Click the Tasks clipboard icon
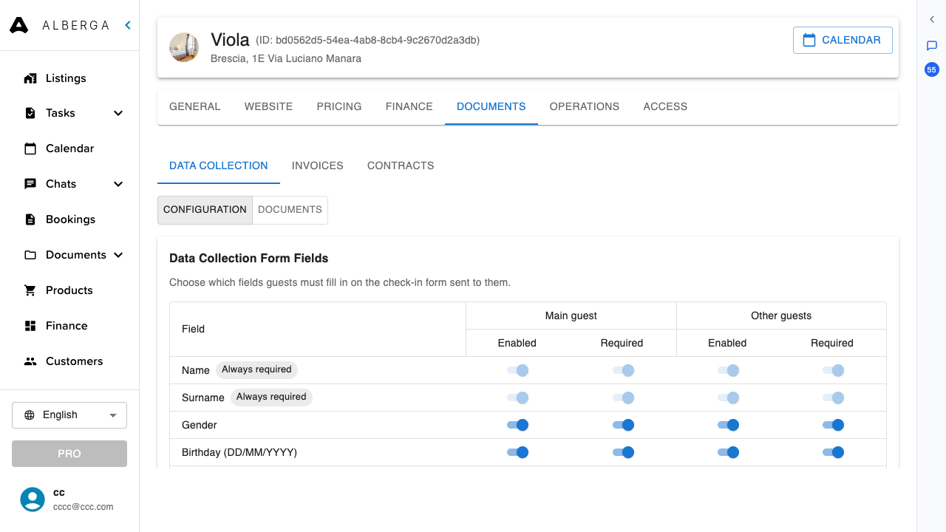Screen dimensions: 946x532 [30, 113]
